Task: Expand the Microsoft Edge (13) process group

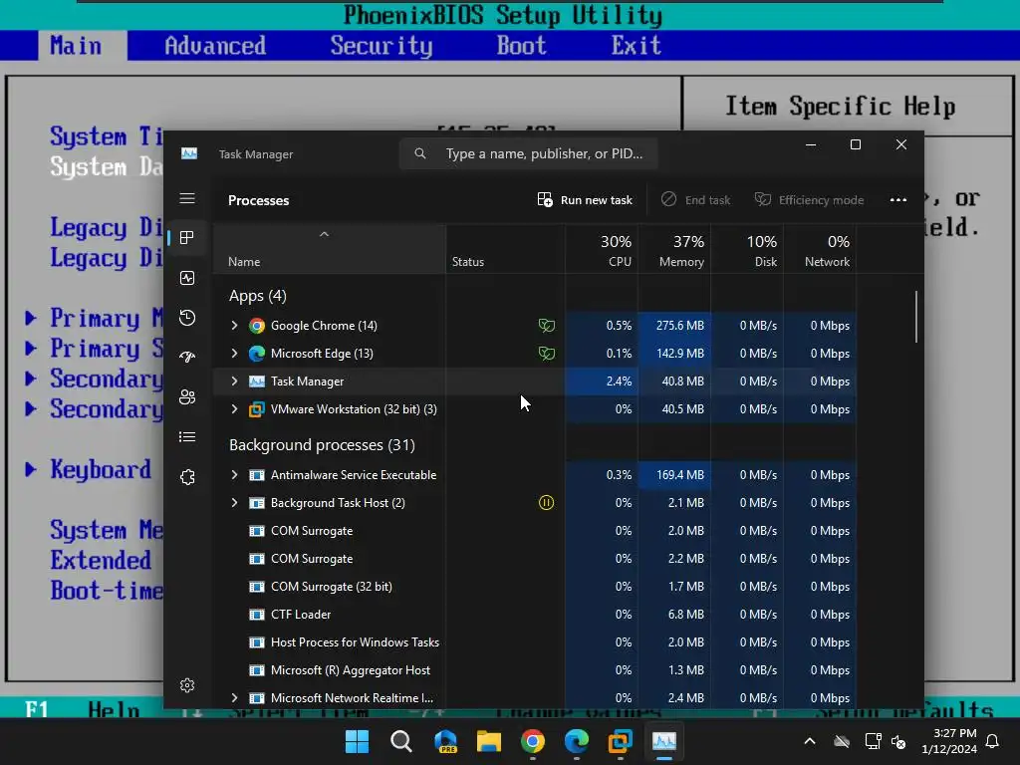Action: 235,354
